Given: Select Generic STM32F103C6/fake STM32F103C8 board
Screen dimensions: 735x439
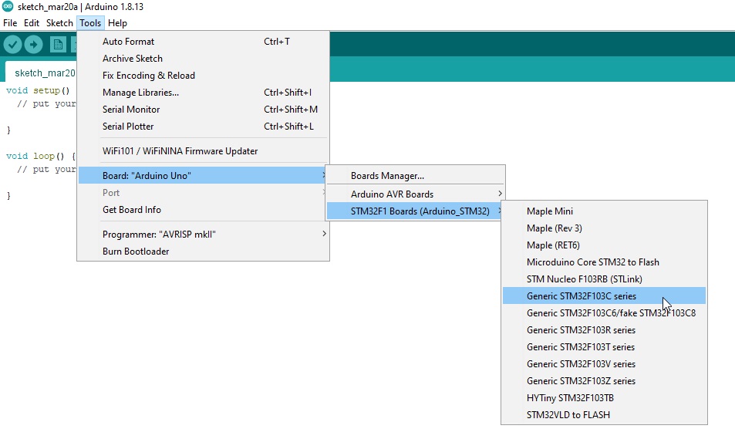Looking at the screenshot, I should (x=604, y=312).
